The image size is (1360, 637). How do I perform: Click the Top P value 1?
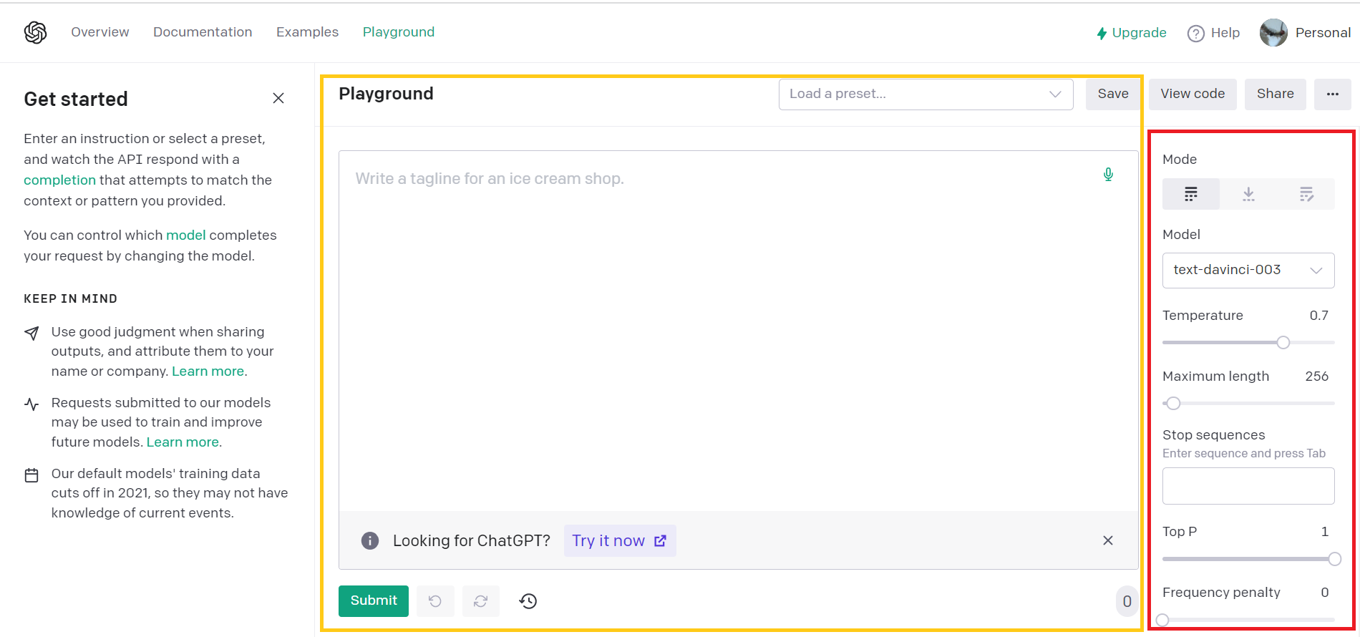(x=1325, y=532)
